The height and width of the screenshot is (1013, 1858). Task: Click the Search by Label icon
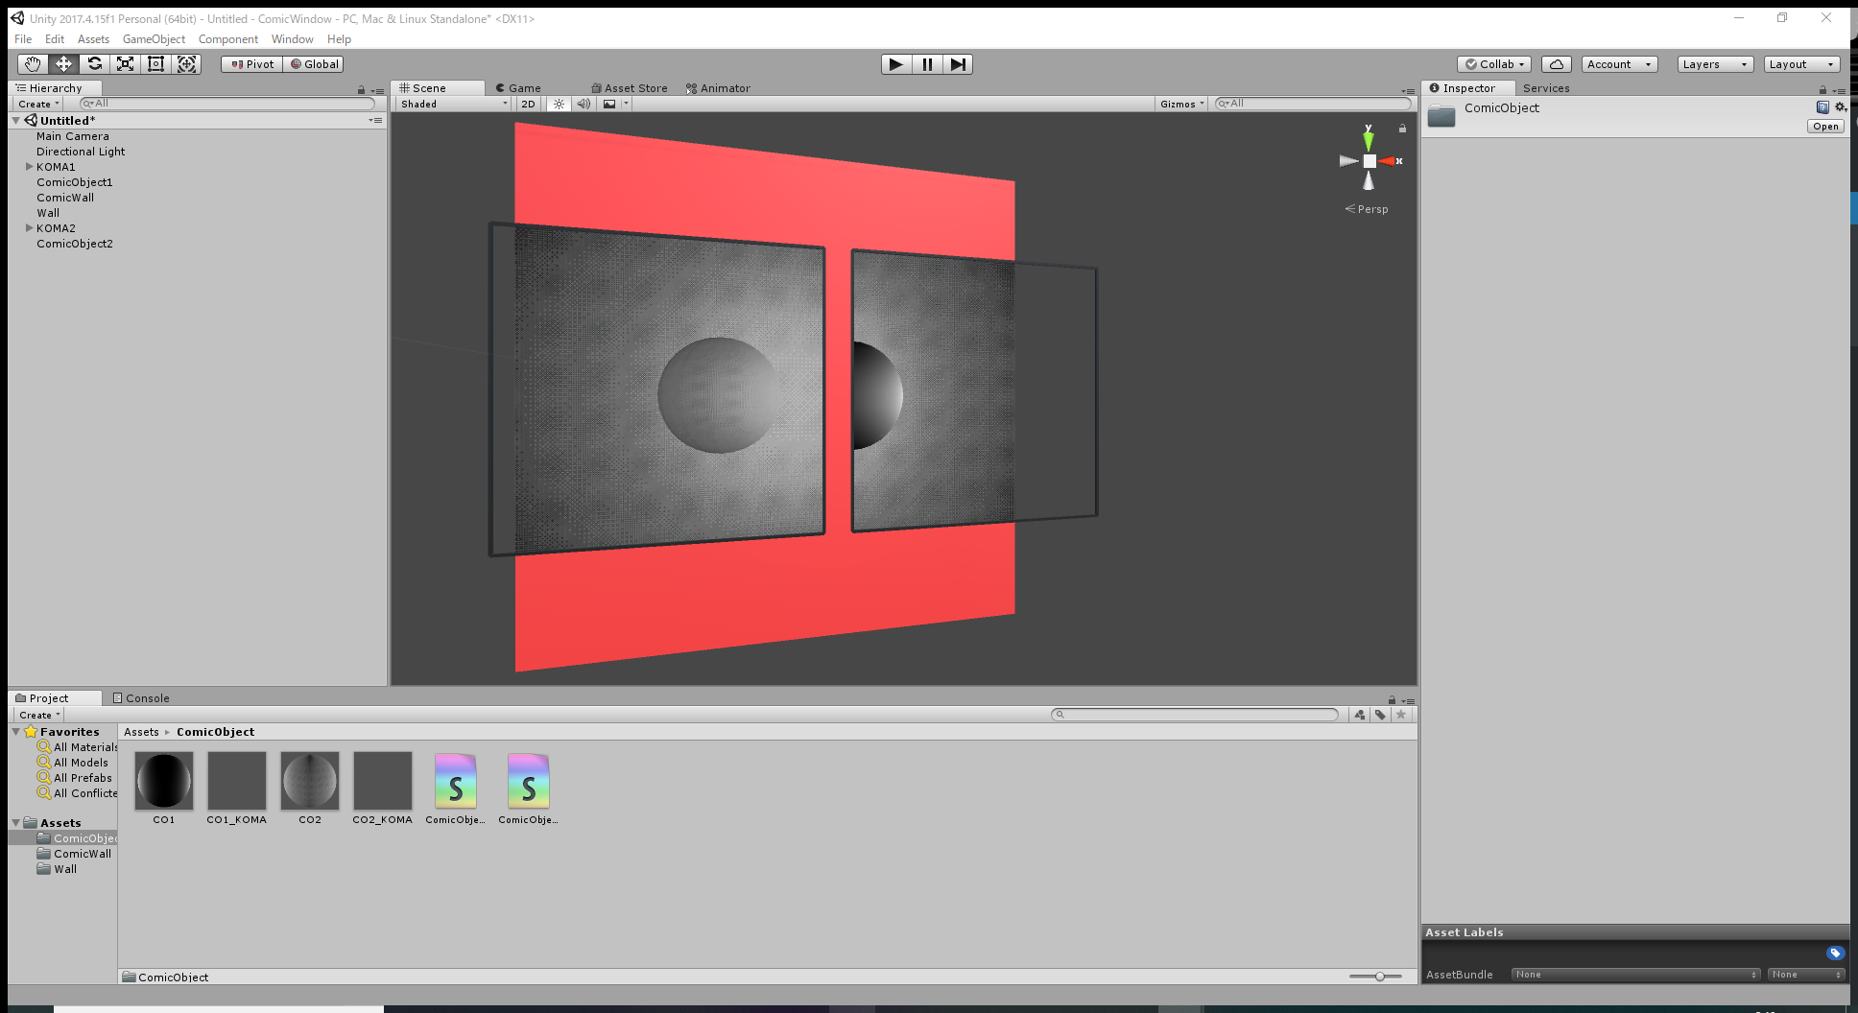[1380, 715]
